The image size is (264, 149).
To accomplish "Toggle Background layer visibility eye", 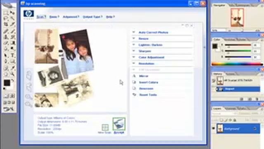I will 214,129.
